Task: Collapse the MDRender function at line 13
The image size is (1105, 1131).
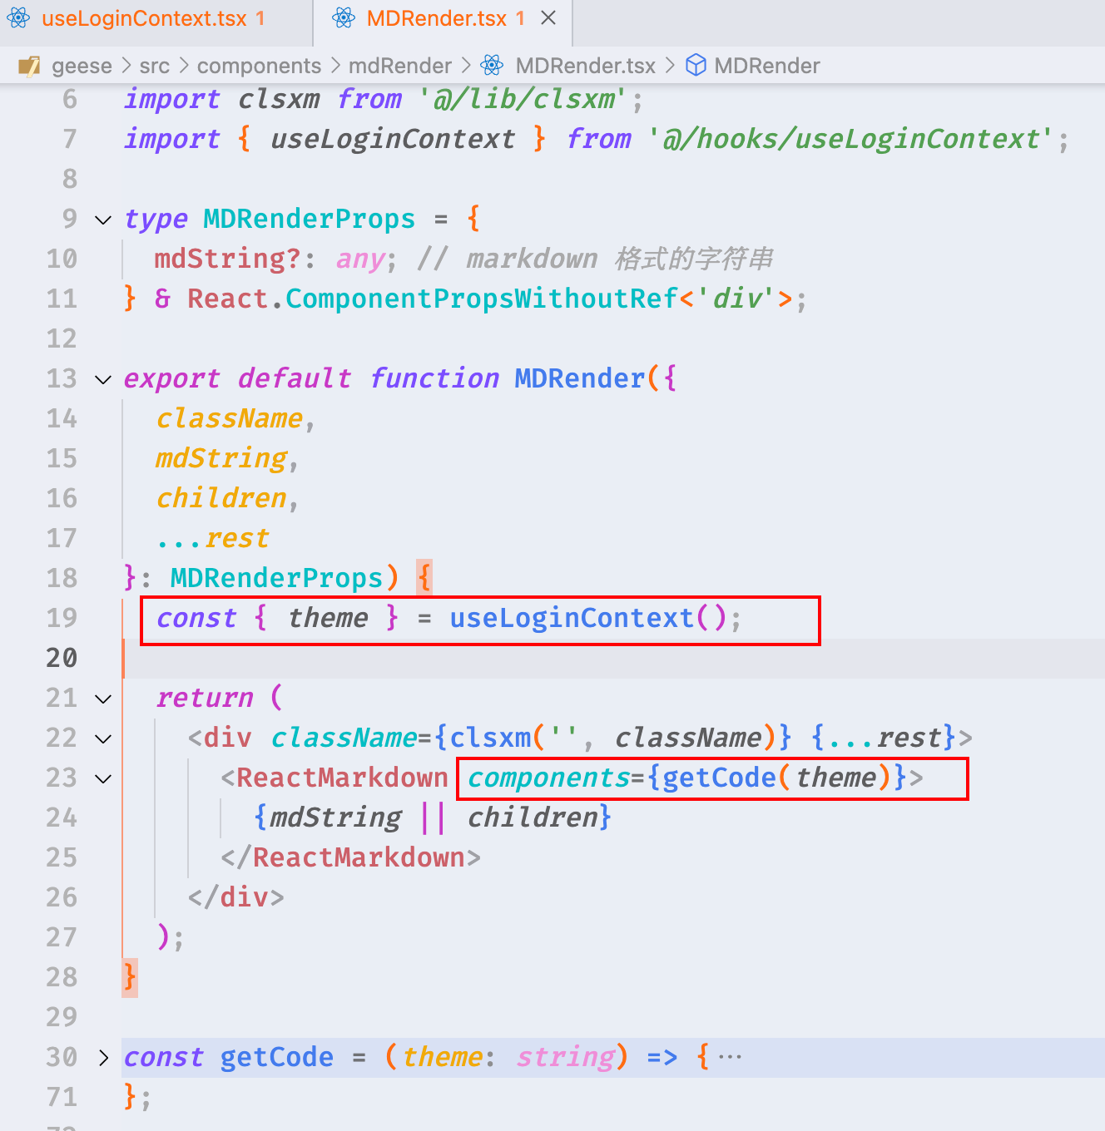Action: (102, 379)
